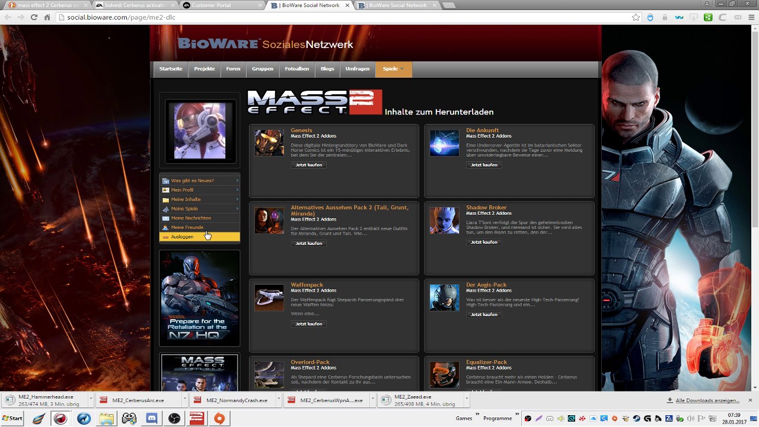Viewport: 759px width, 427px height.
Task: Open ME2_Hammerhead.exe download options arrow
Action: click(90, 400)
